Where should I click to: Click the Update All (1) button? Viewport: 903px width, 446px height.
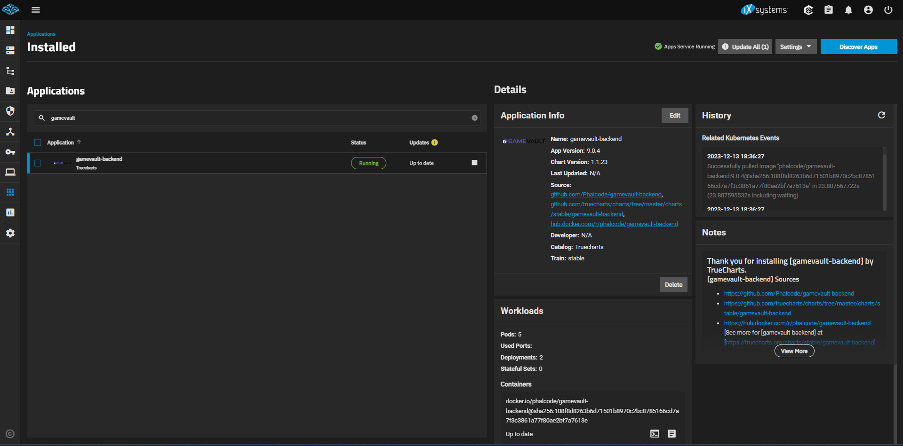click(745, 47)
